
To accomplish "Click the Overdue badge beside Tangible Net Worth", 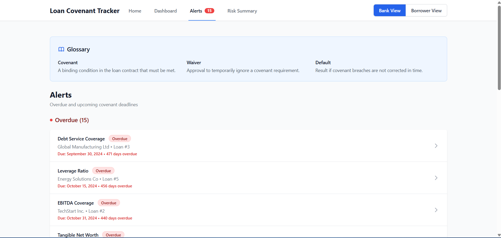I will (113, 235).
